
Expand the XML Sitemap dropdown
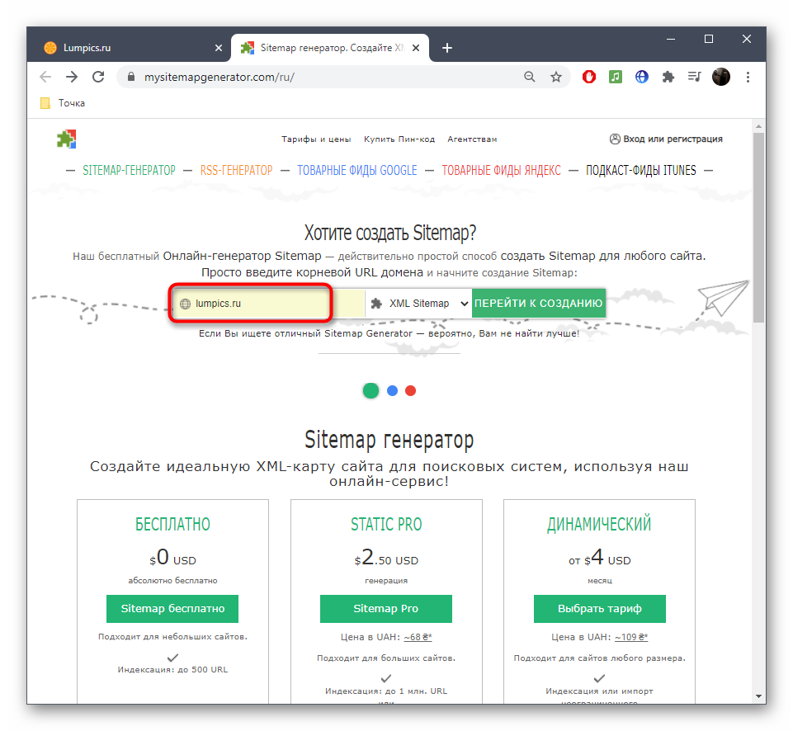[418, 304]
